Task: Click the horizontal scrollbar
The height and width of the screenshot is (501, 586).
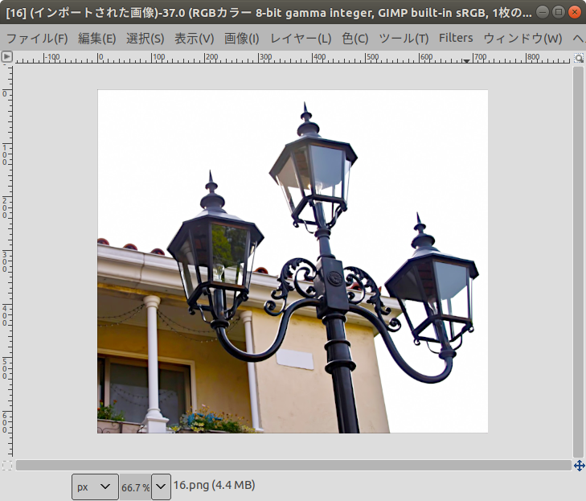Action: tap(293, 466)
